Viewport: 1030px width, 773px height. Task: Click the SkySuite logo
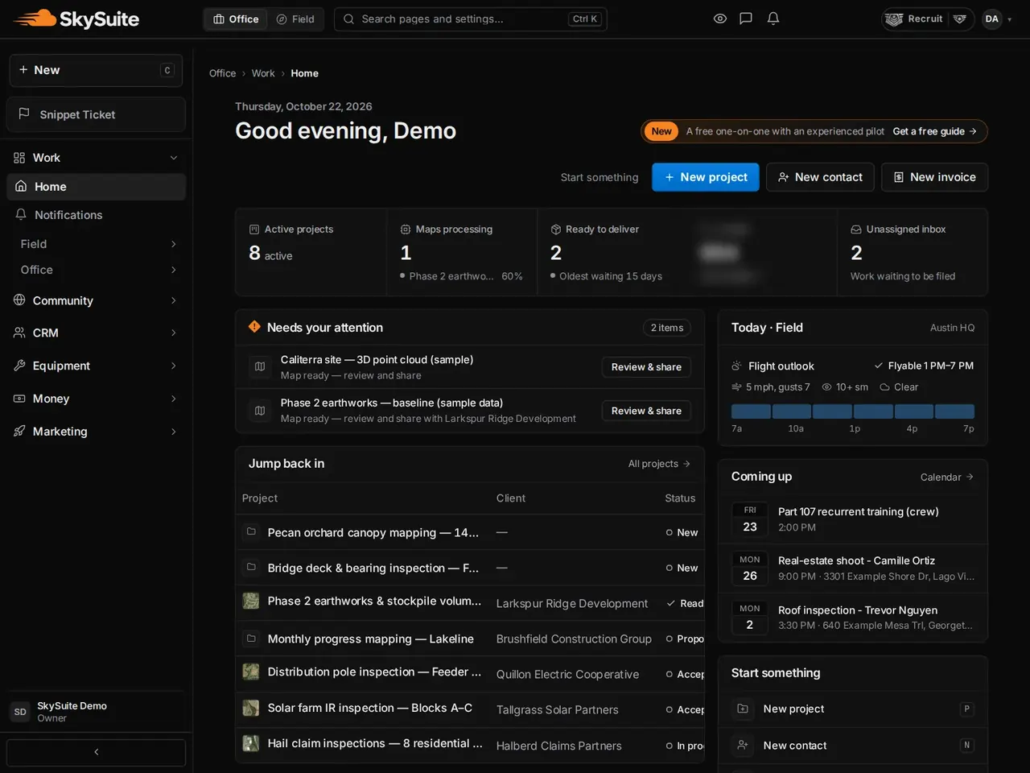pos(76,19)
